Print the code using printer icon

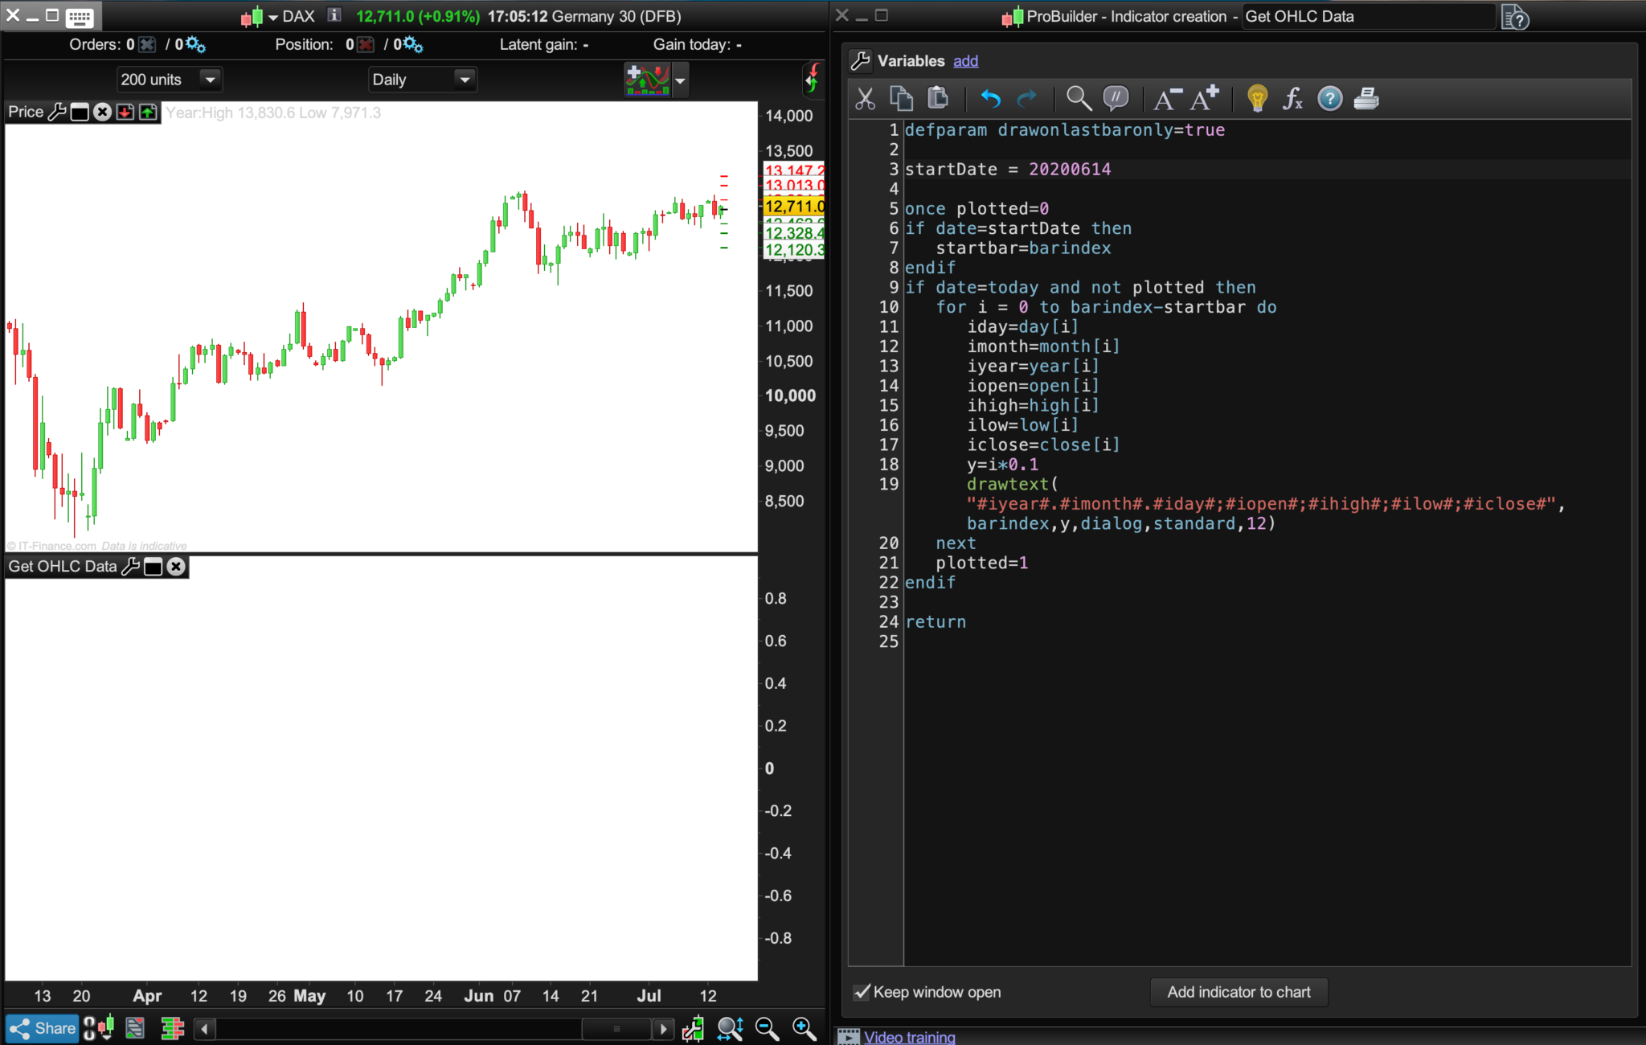coord(1366,99)
